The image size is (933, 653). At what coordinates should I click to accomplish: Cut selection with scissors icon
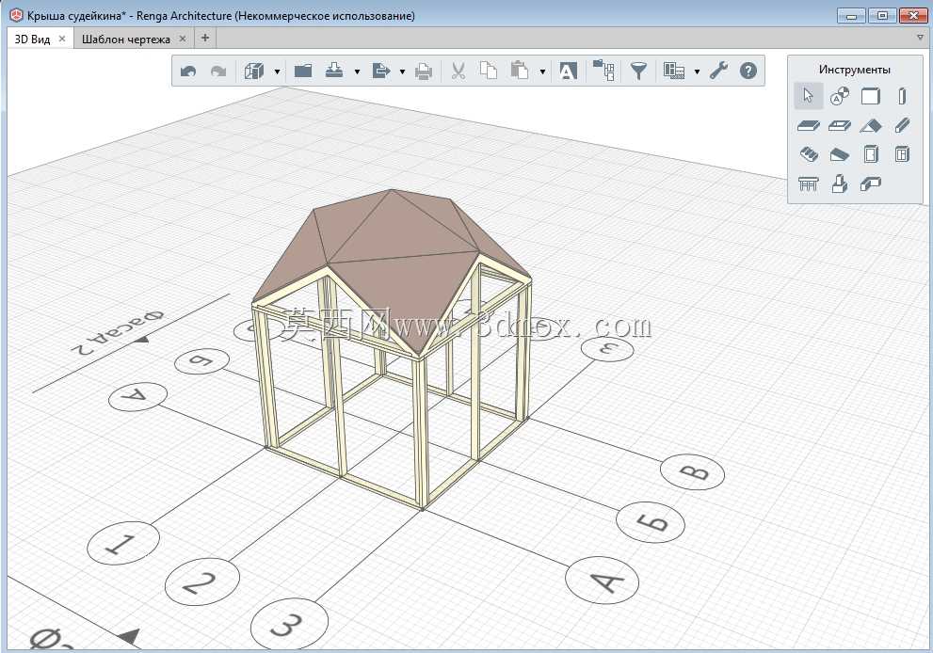pyautogui.click(x=458, y=71)
